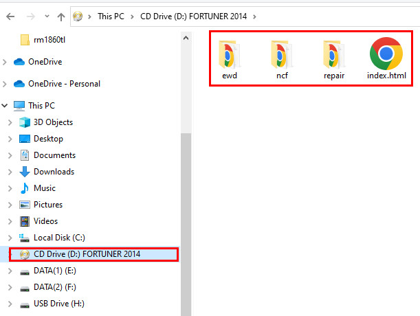This screenshot has height=316, width=420.
Task: Select the 3D Objects label
Action: [54, 122]
